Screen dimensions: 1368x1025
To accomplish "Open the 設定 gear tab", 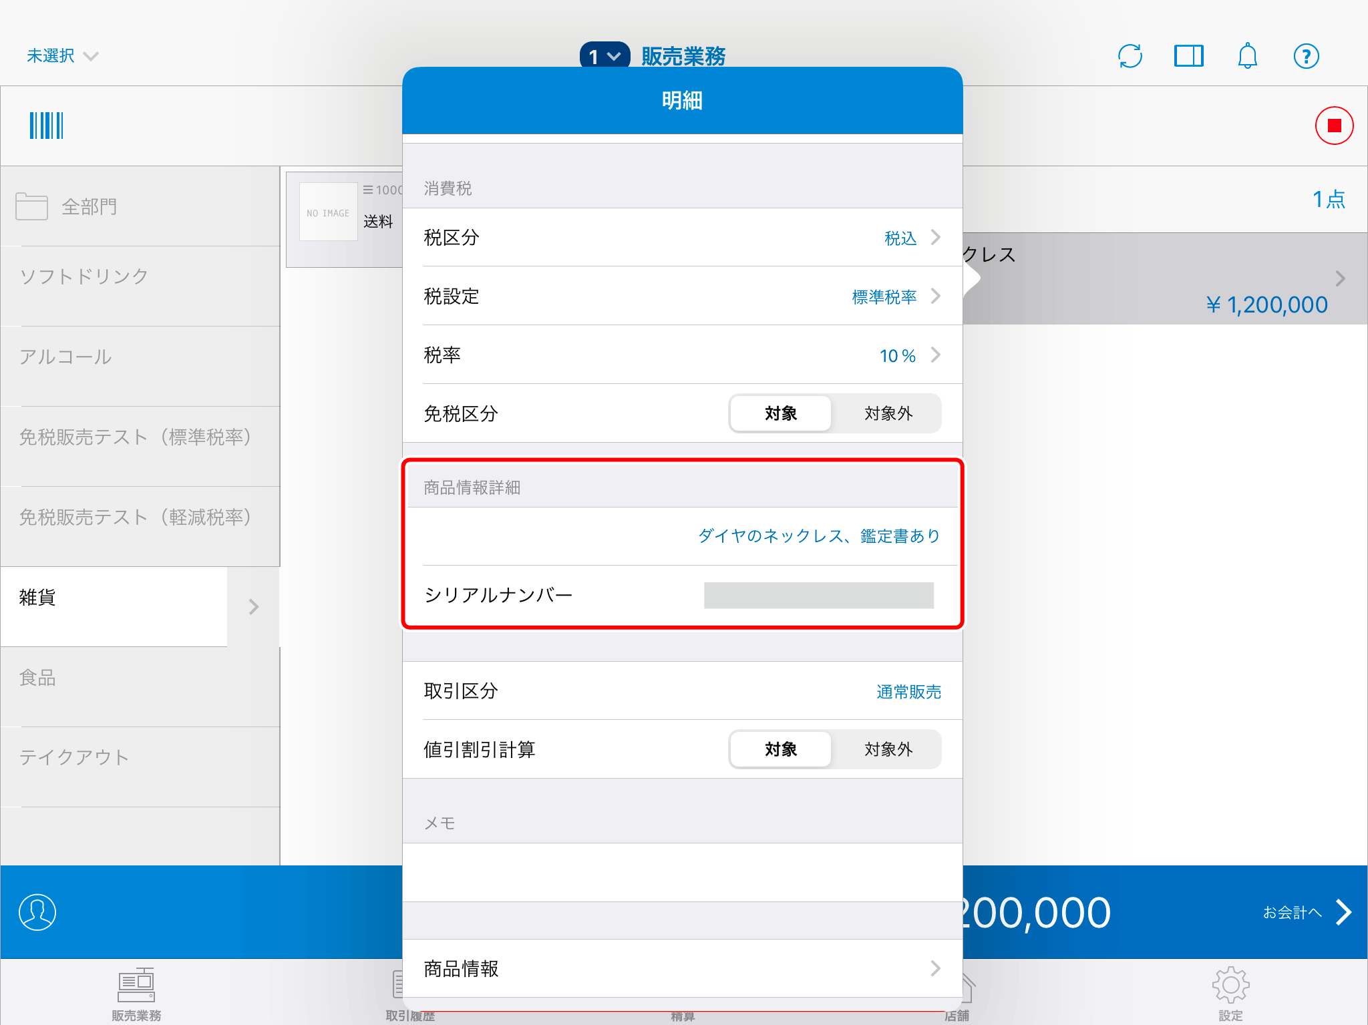I will point(1230,993).
